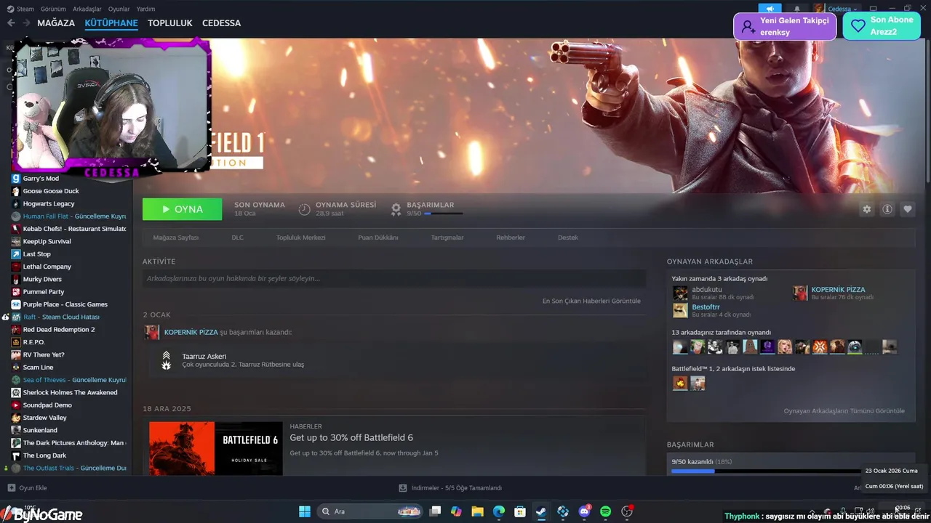Go forward with the right arrow
The width and height of the screenshot is (931, 523).
[26, 23]
